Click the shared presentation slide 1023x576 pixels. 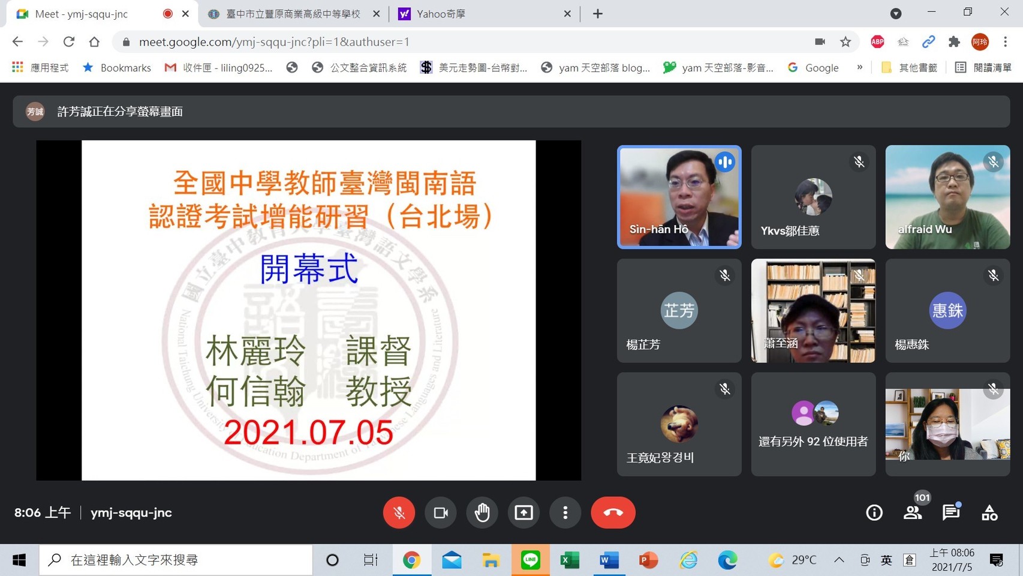pos(308,310)
